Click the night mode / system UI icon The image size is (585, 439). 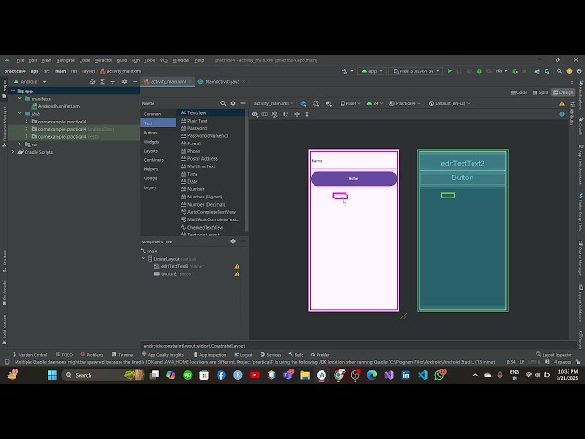(328, 103)
